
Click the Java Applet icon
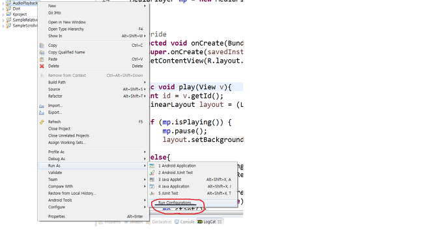point(152,180)
